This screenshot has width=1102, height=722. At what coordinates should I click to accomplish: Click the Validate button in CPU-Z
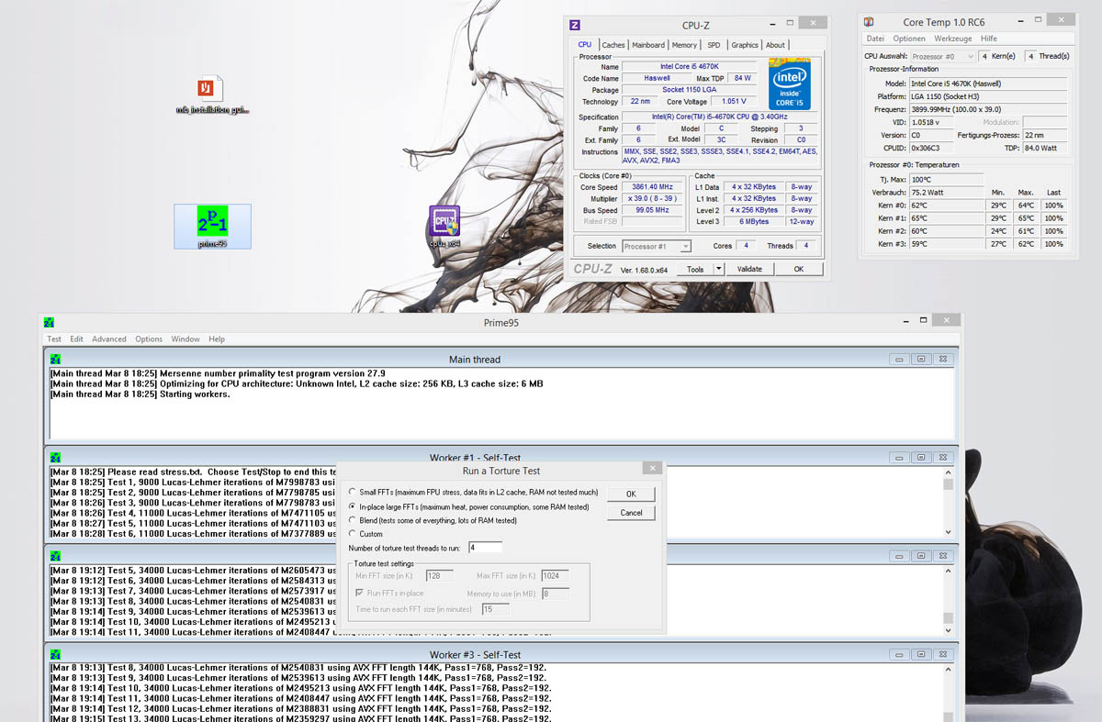click(750, 269)
